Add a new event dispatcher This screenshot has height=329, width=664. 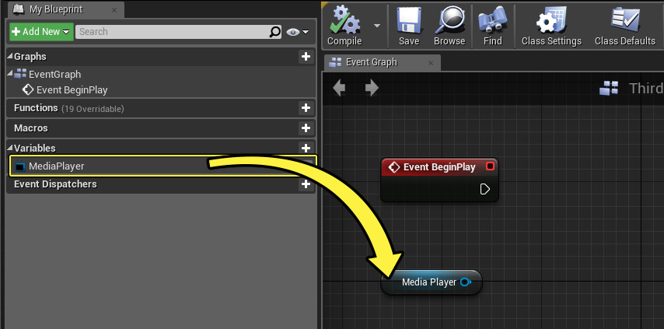pos(306,184)
